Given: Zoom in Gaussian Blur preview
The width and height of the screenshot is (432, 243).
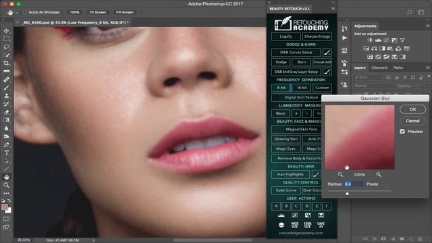Looking at the screenshot, I should (x=379, y=175).
